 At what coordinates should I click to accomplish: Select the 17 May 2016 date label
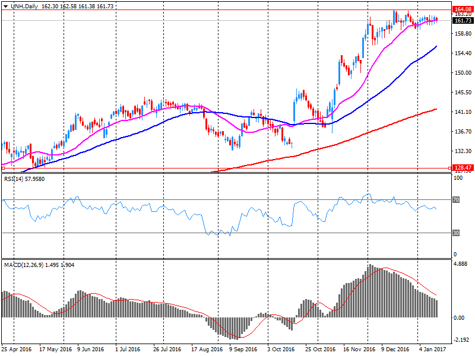55,349
